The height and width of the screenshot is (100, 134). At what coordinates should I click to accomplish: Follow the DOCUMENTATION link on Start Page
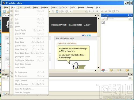(x=59, y=25)
